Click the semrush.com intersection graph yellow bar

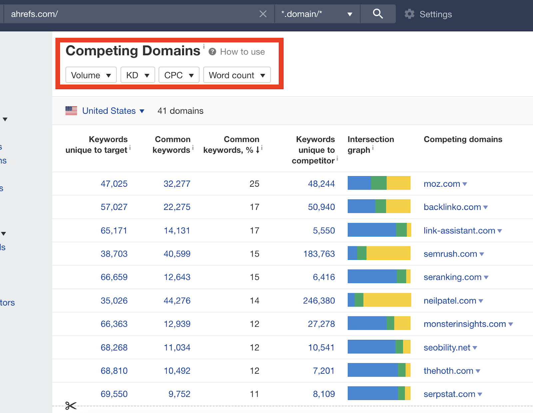pyautogui.click(x=388, y=253)
